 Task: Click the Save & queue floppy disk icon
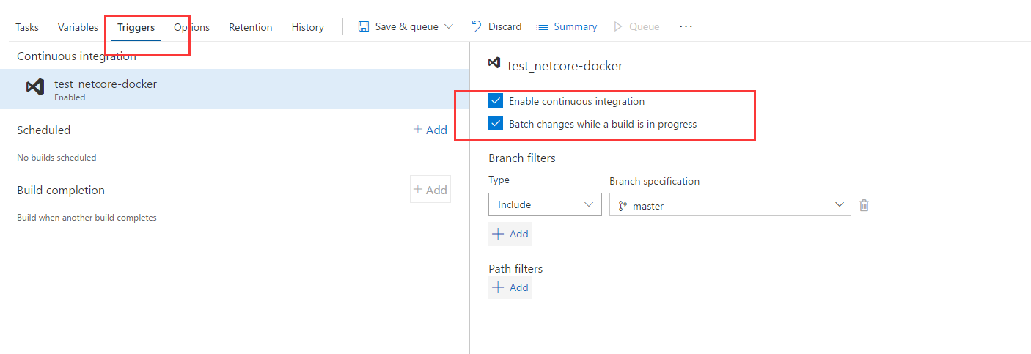pyautogui.click(x=364, y=26)
